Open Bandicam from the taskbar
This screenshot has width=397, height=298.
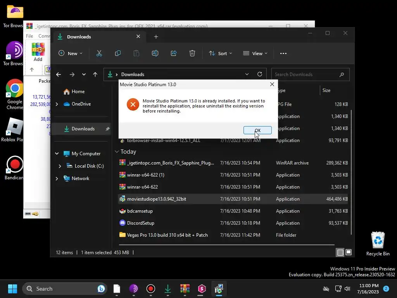(151, 289)
